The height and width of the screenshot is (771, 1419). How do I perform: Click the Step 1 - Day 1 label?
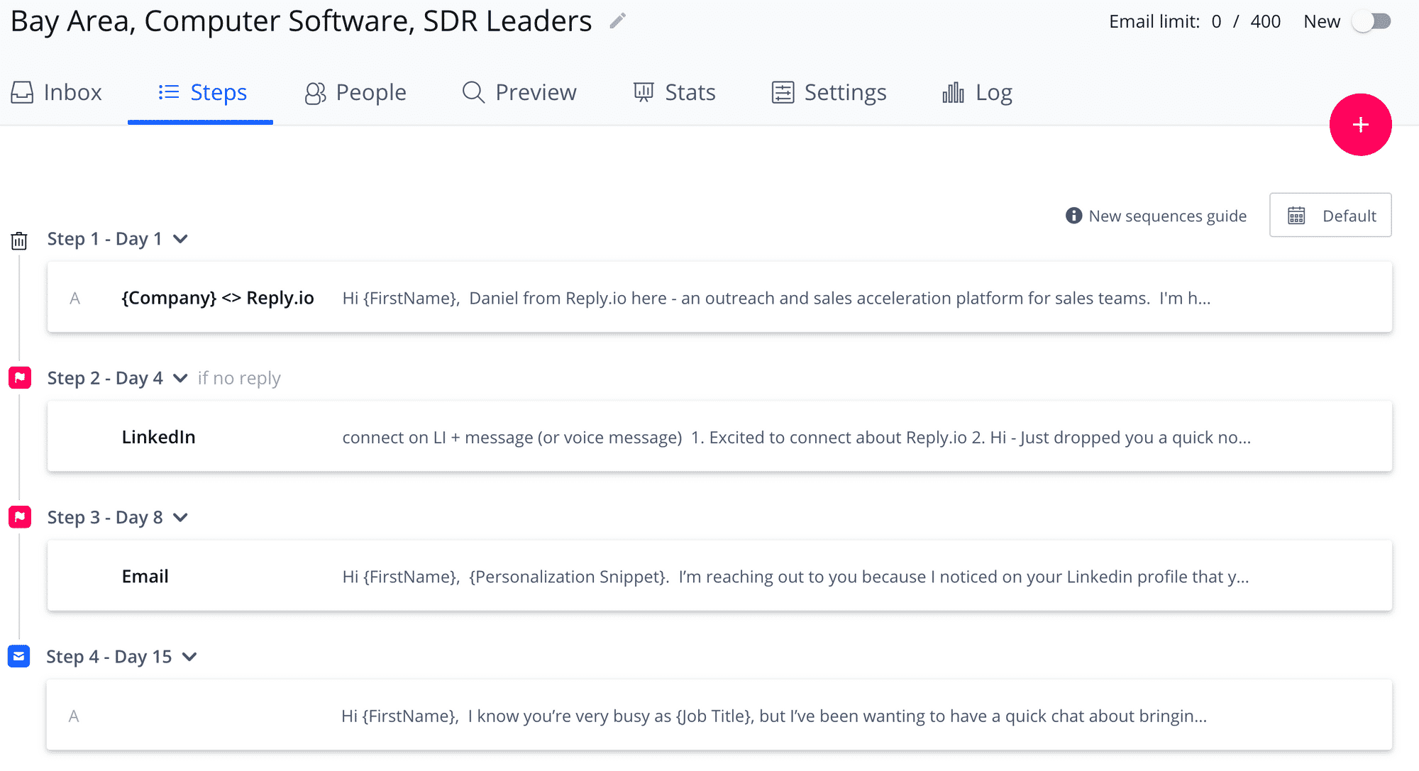105,239
